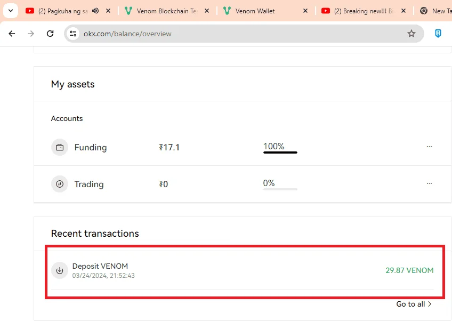This screenshot has width=452, height=321.
Task: Bookmark this page with the star icon
Action: (411, 34)
